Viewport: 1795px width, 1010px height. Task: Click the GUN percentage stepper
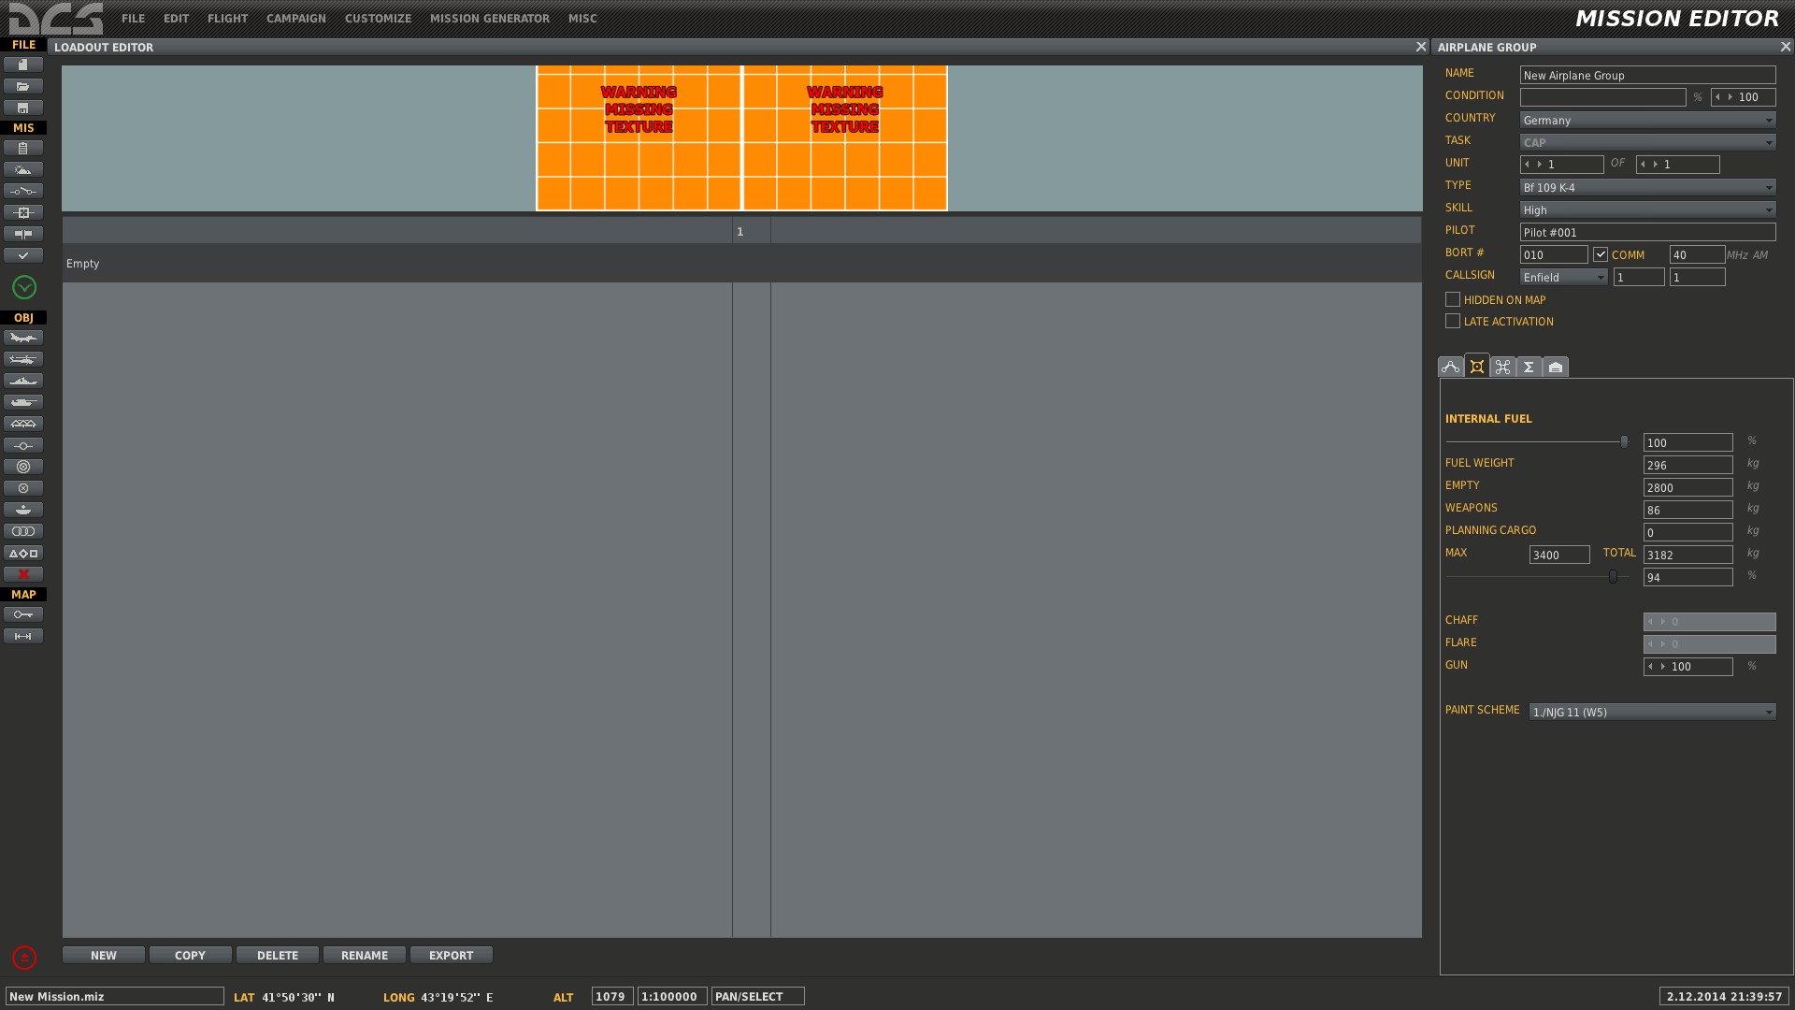(1688, 667)
